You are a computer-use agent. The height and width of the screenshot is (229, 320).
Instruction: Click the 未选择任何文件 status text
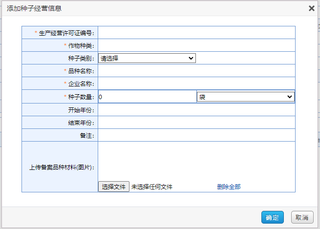pyautogui.click(x=151, y=187)
